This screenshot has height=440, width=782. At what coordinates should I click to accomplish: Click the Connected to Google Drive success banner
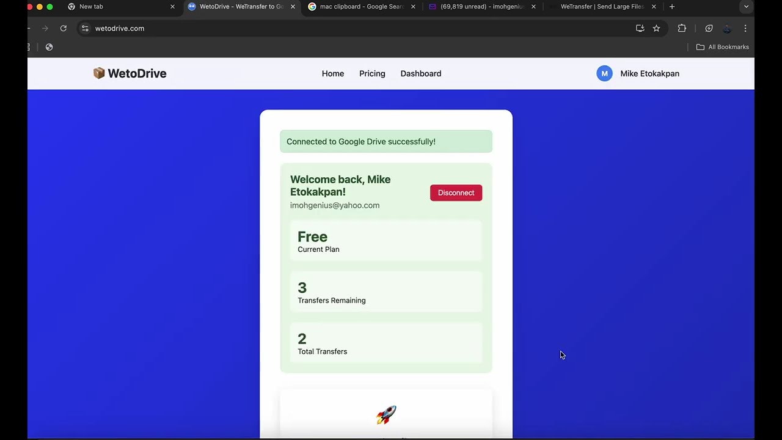pyautogui.click(x=386, y=141)
